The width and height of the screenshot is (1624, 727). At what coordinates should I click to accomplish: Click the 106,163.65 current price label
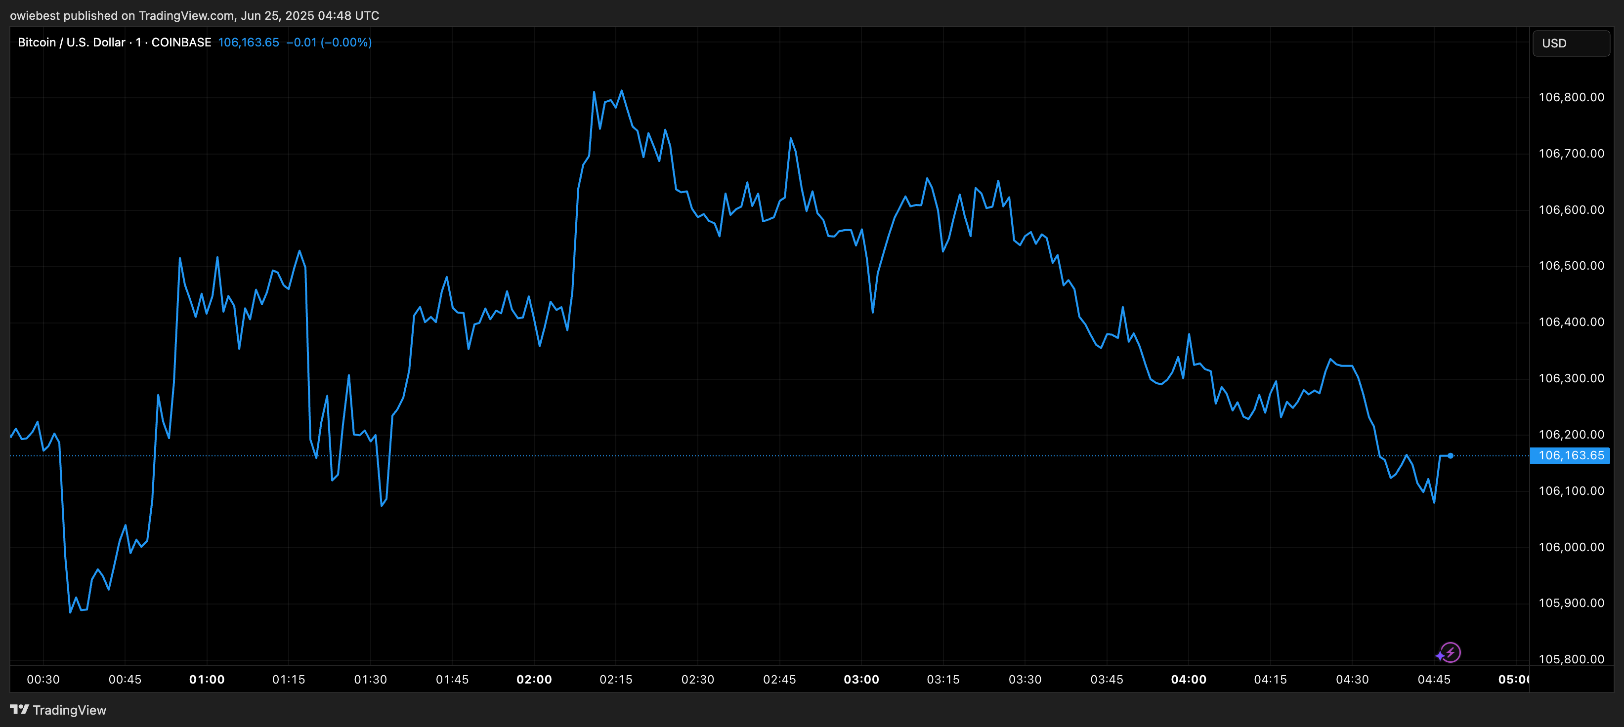point(1571,455)
